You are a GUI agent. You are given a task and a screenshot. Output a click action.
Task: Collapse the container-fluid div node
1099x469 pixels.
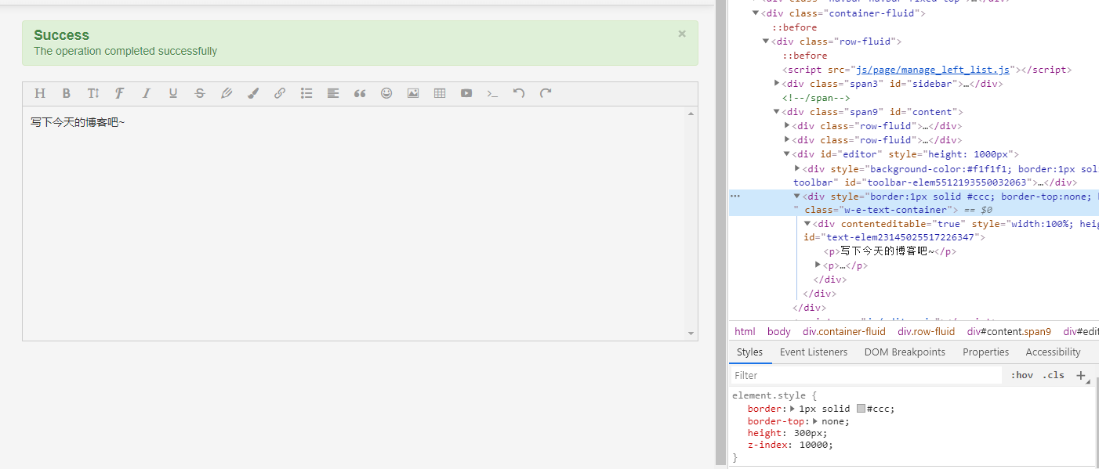[756, 13]
